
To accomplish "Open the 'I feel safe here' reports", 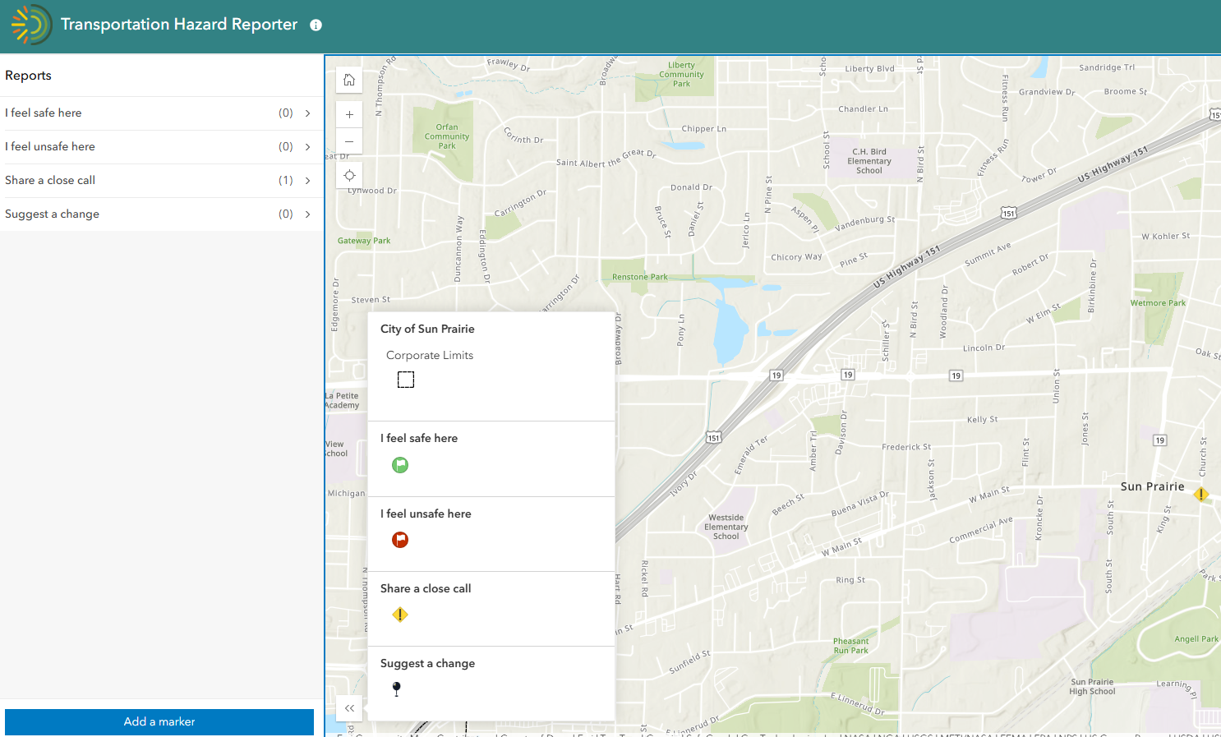I will pyautogui.click(x=161, y=113).
